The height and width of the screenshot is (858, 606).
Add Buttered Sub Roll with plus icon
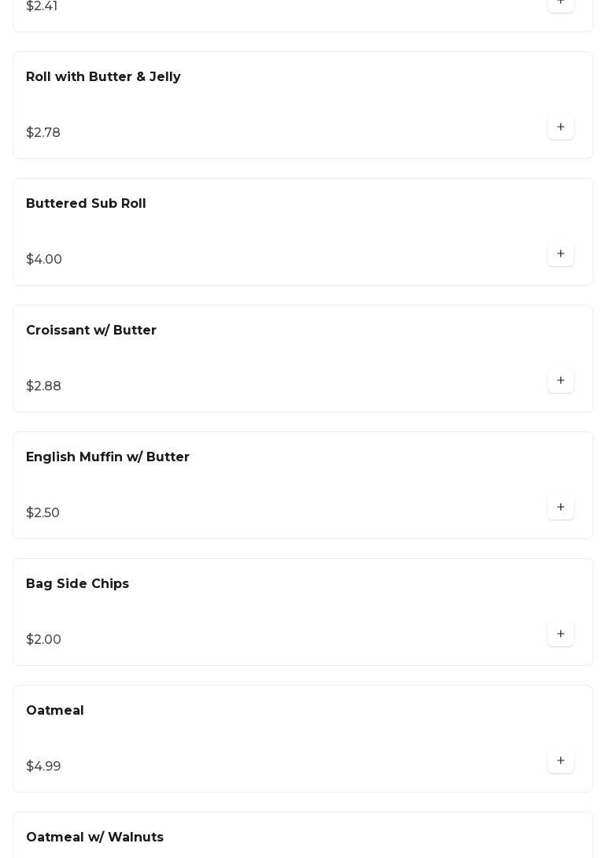coord(560,253)
